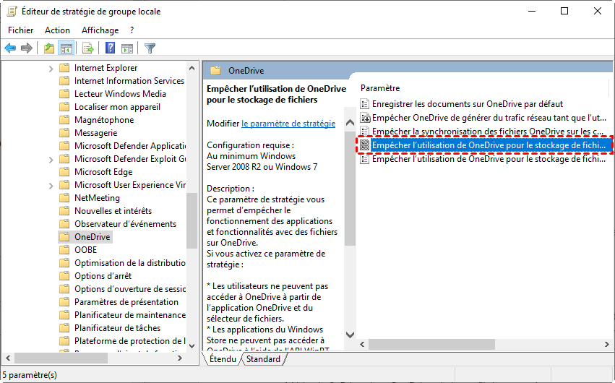Screen dimensions: 615x383
Task: Click the NetMeeting folder icon
Action: (64, 197)
